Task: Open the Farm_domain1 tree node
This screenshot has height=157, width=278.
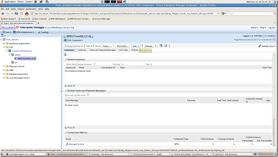Action: [13, 40]
